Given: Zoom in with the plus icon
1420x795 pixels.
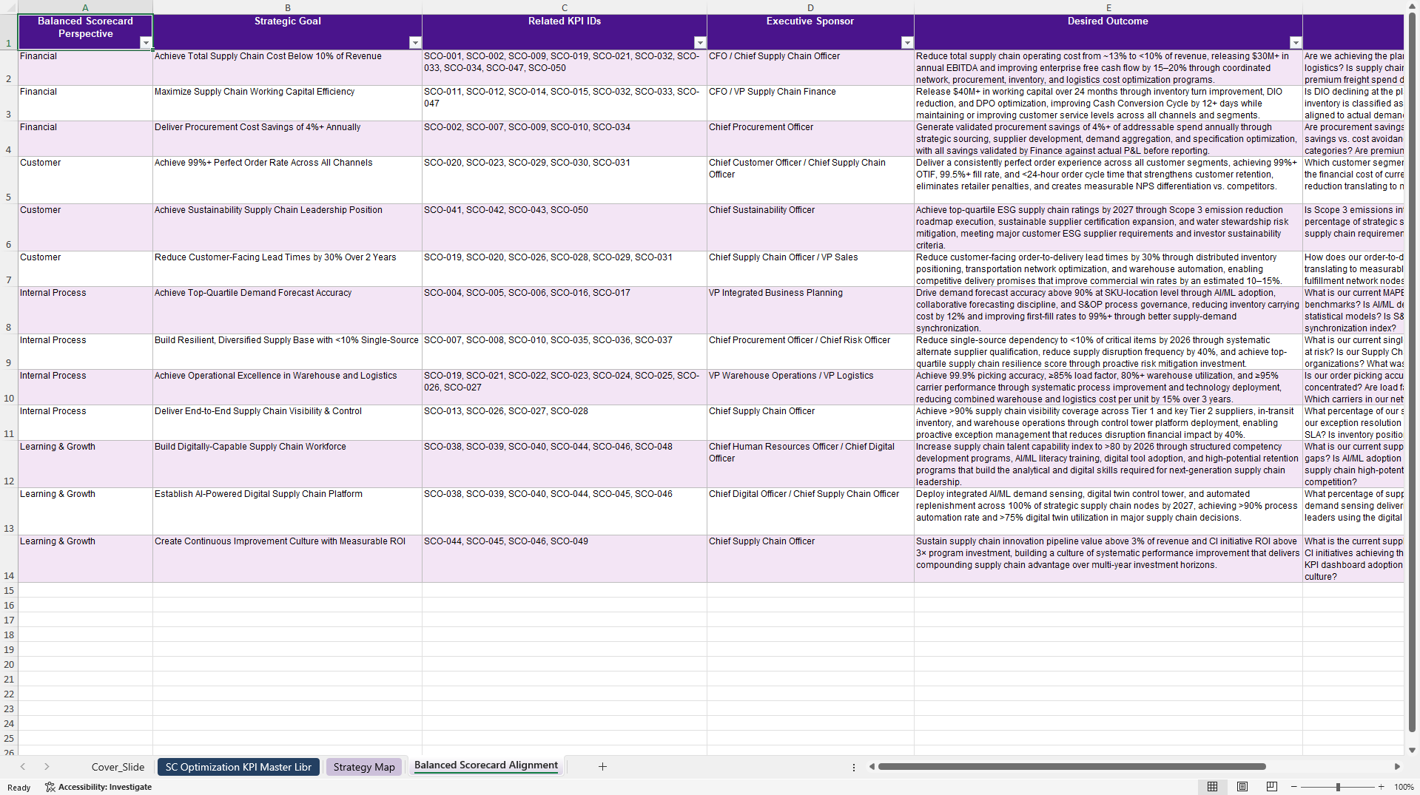Looking at the screenshot, I should click(1381, 787).
